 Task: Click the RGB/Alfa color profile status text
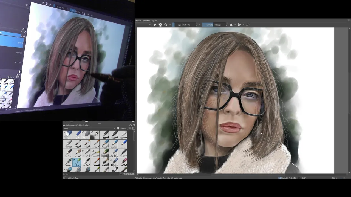click(x=158, y=178)
